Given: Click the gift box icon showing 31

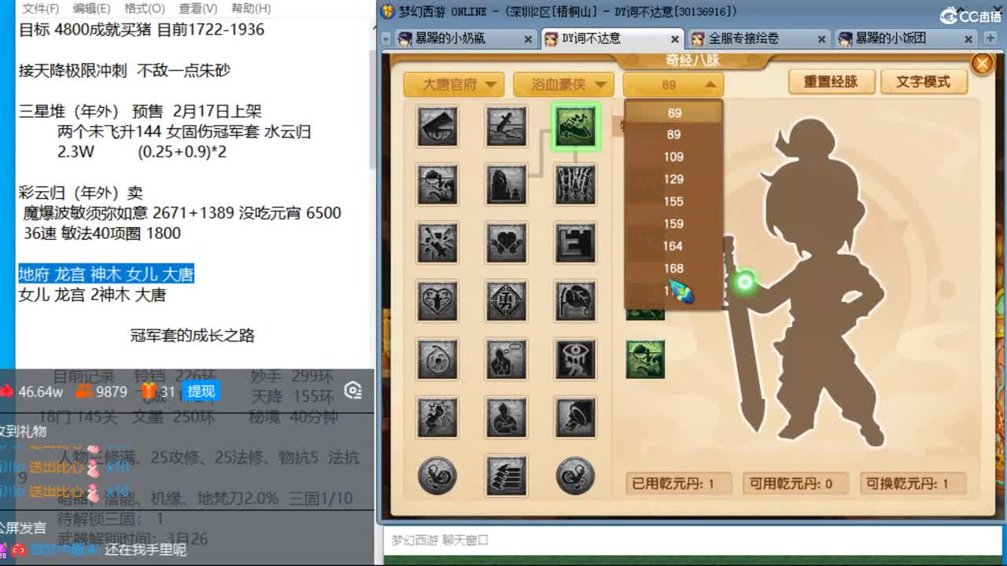Looking at the screenshot, I should (x=148, y=391).
